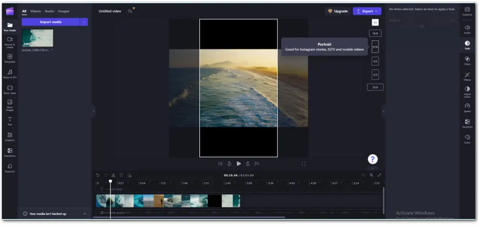479x227 pixels.
Task: Open the Stock images library
Action: point(10,105)
